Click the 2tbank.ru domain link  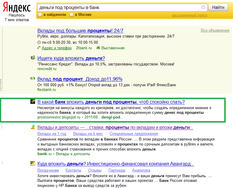84,48
